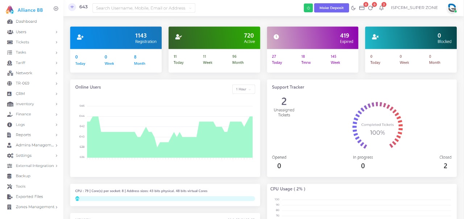Click the notifications bell icon
Viewport: 464px width, 219px height.
382,8
